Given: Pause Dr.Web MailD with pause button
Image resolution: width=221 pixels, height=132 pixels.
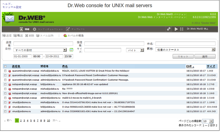Looking at the screenshot, I should [x=181, y=29].
